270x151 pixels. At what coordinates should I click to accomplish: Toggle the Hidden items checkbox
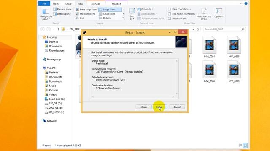click(x=170, y=18)
